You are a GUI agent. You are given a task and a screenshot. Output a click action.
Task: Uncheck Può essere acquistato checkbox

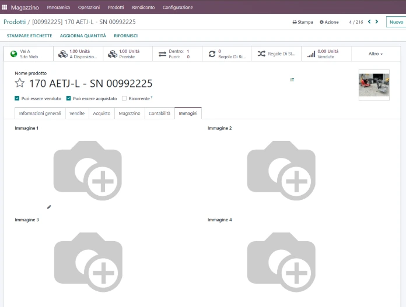[x=68, y=98]
